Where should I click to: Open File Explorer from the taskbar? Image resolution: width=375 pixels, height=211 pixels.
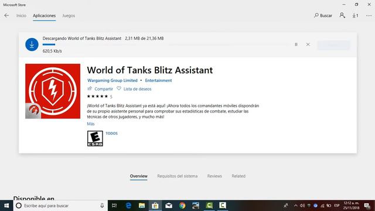pyautogui.click(x=142, y=206)
